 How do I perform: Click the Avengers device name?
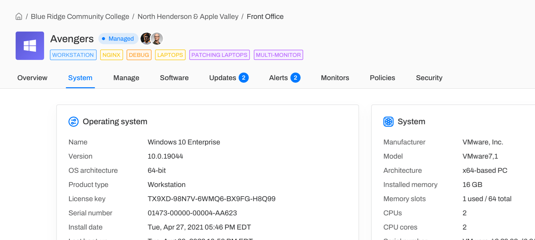[x=72, y=39]
